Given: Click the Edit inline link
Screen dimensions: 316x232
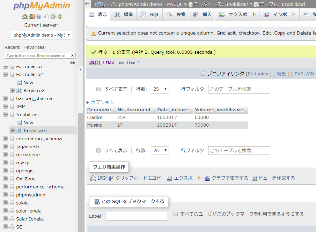Looking at the screenshot, I should [258, 74].
